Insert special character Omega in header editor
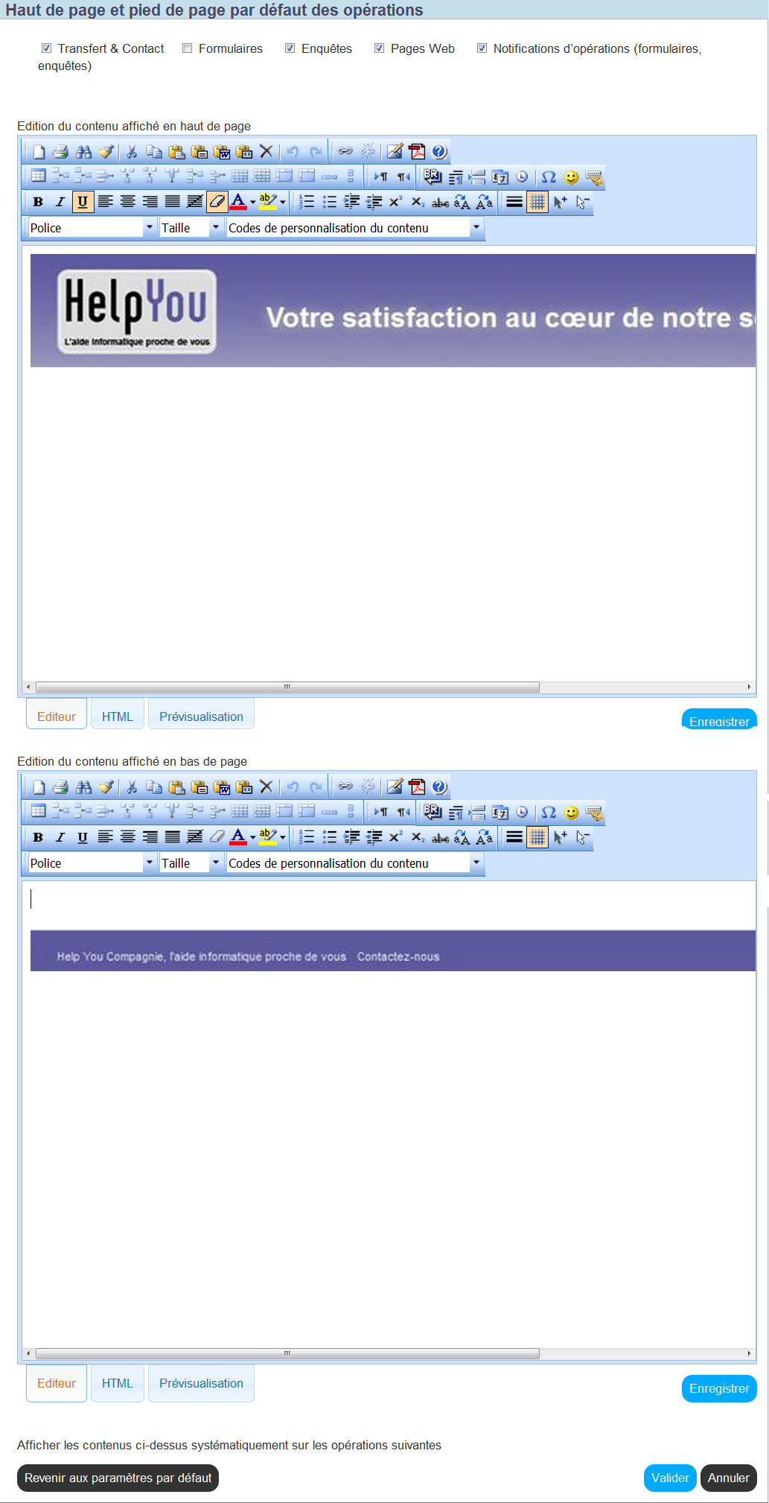Image resolution: width=769 pixels, height=1503 pixels. click(549, 177)
